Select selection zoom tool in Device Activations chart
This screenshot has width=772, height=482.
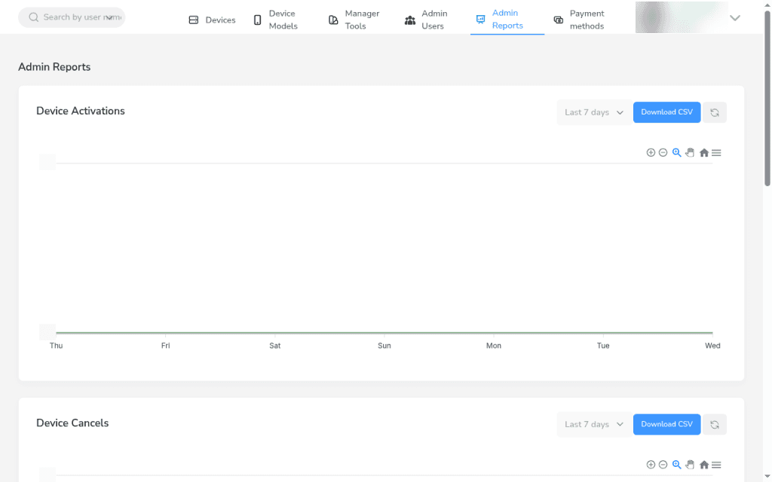click(x=677, y=152)
